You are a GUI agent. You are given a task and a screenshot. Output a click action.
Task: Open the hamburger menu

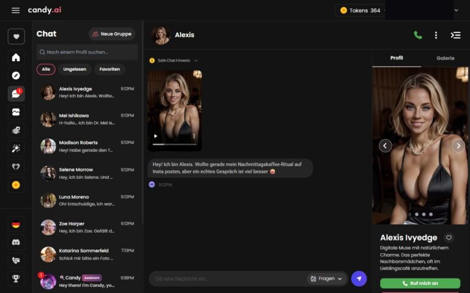[x=15, y=10]
